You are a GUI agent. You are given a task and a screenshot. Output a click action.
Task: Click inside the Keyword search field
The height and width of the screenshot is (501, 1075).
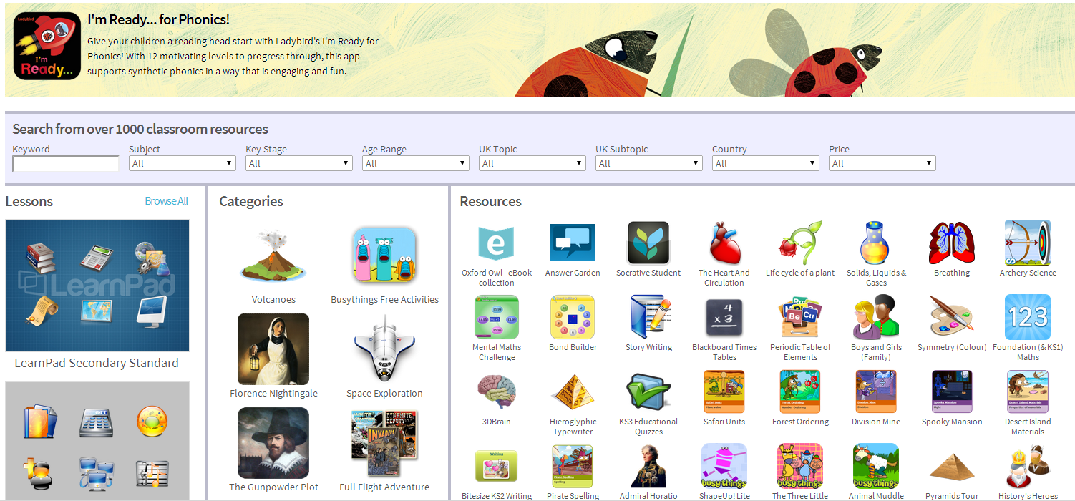66,164
